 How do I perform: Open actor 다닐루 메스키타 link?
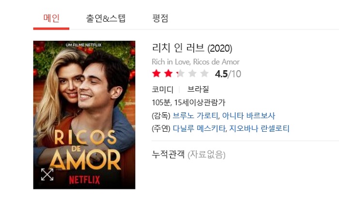click(199, 128)
